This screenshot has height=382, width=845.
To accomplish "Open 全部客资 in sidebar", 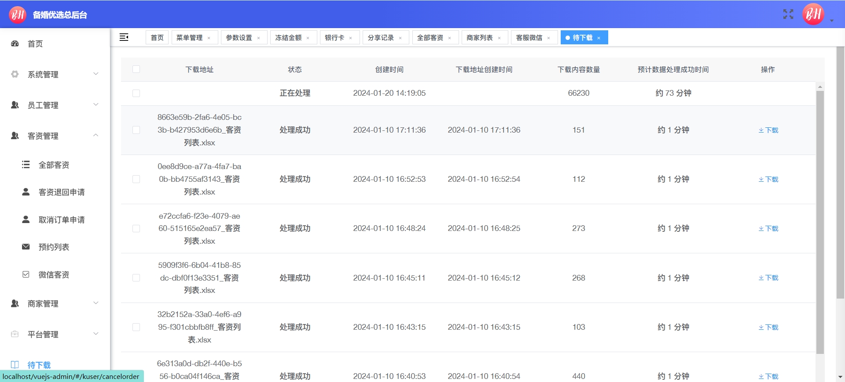I will click(54, 165).
